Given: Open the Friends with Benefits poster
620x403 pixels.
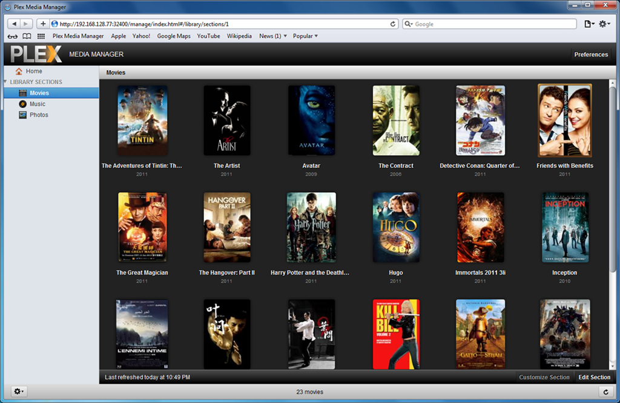Looking at the screenshot, I should pos(565,121).
